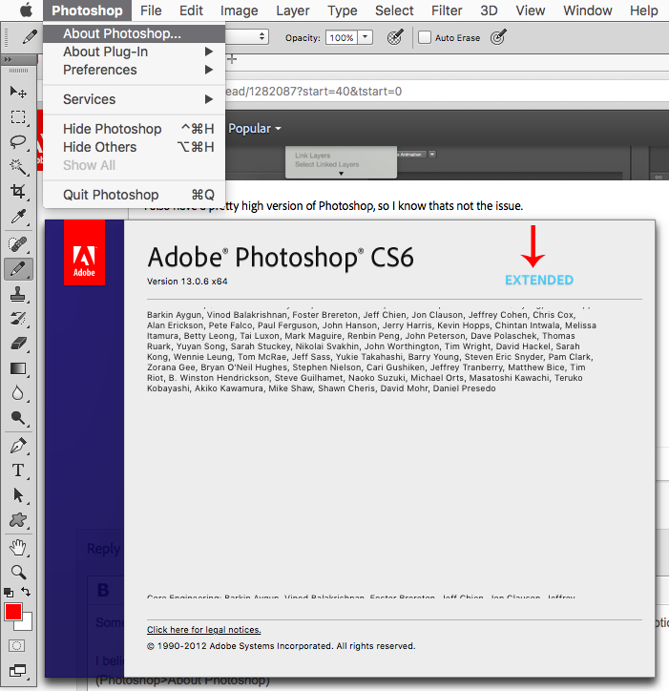Select the Hand tool
The height and width of the screenshot is (691, 669).
17,548
